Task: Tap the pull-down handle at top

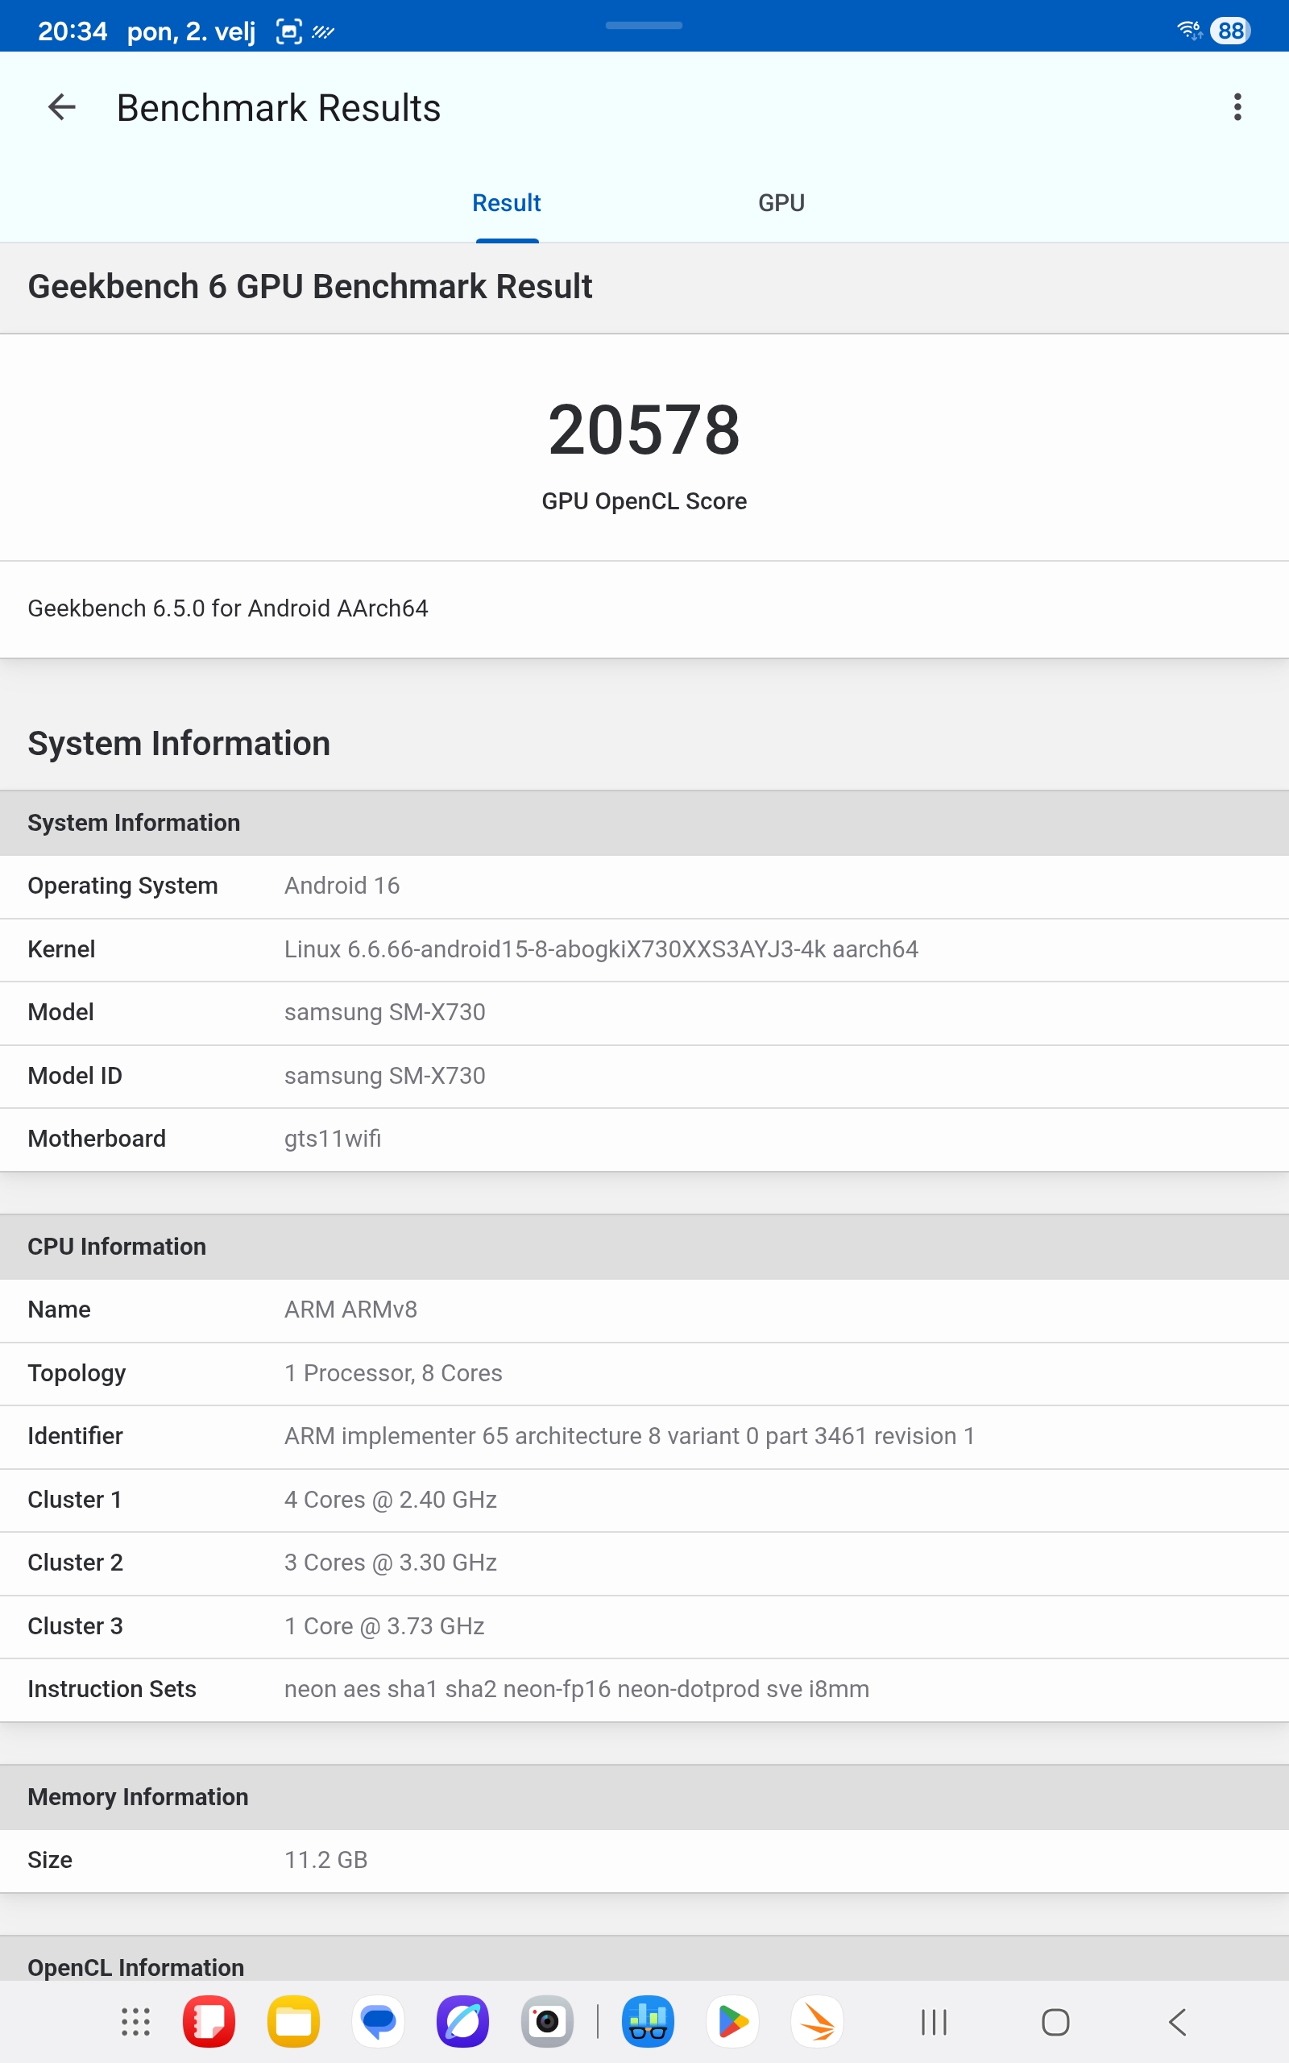Action: 644,26
